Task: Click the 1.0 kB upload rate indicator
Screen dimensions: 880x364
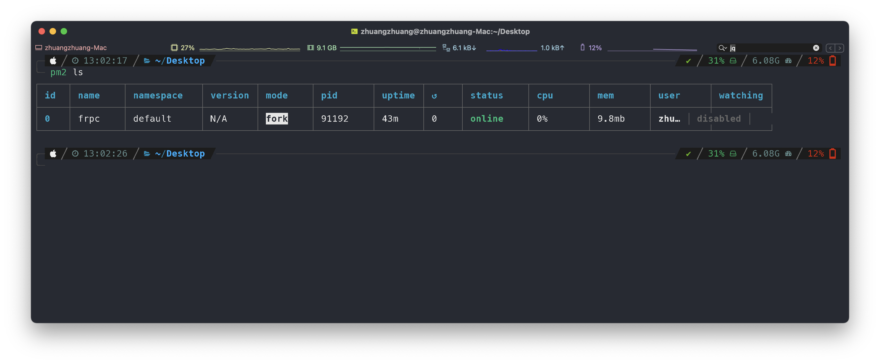Action: tap(552, 48)
